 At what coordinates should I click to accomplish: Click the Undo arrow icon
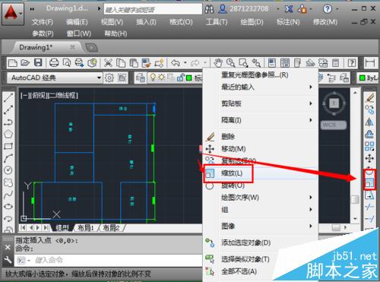click(176, 62)
